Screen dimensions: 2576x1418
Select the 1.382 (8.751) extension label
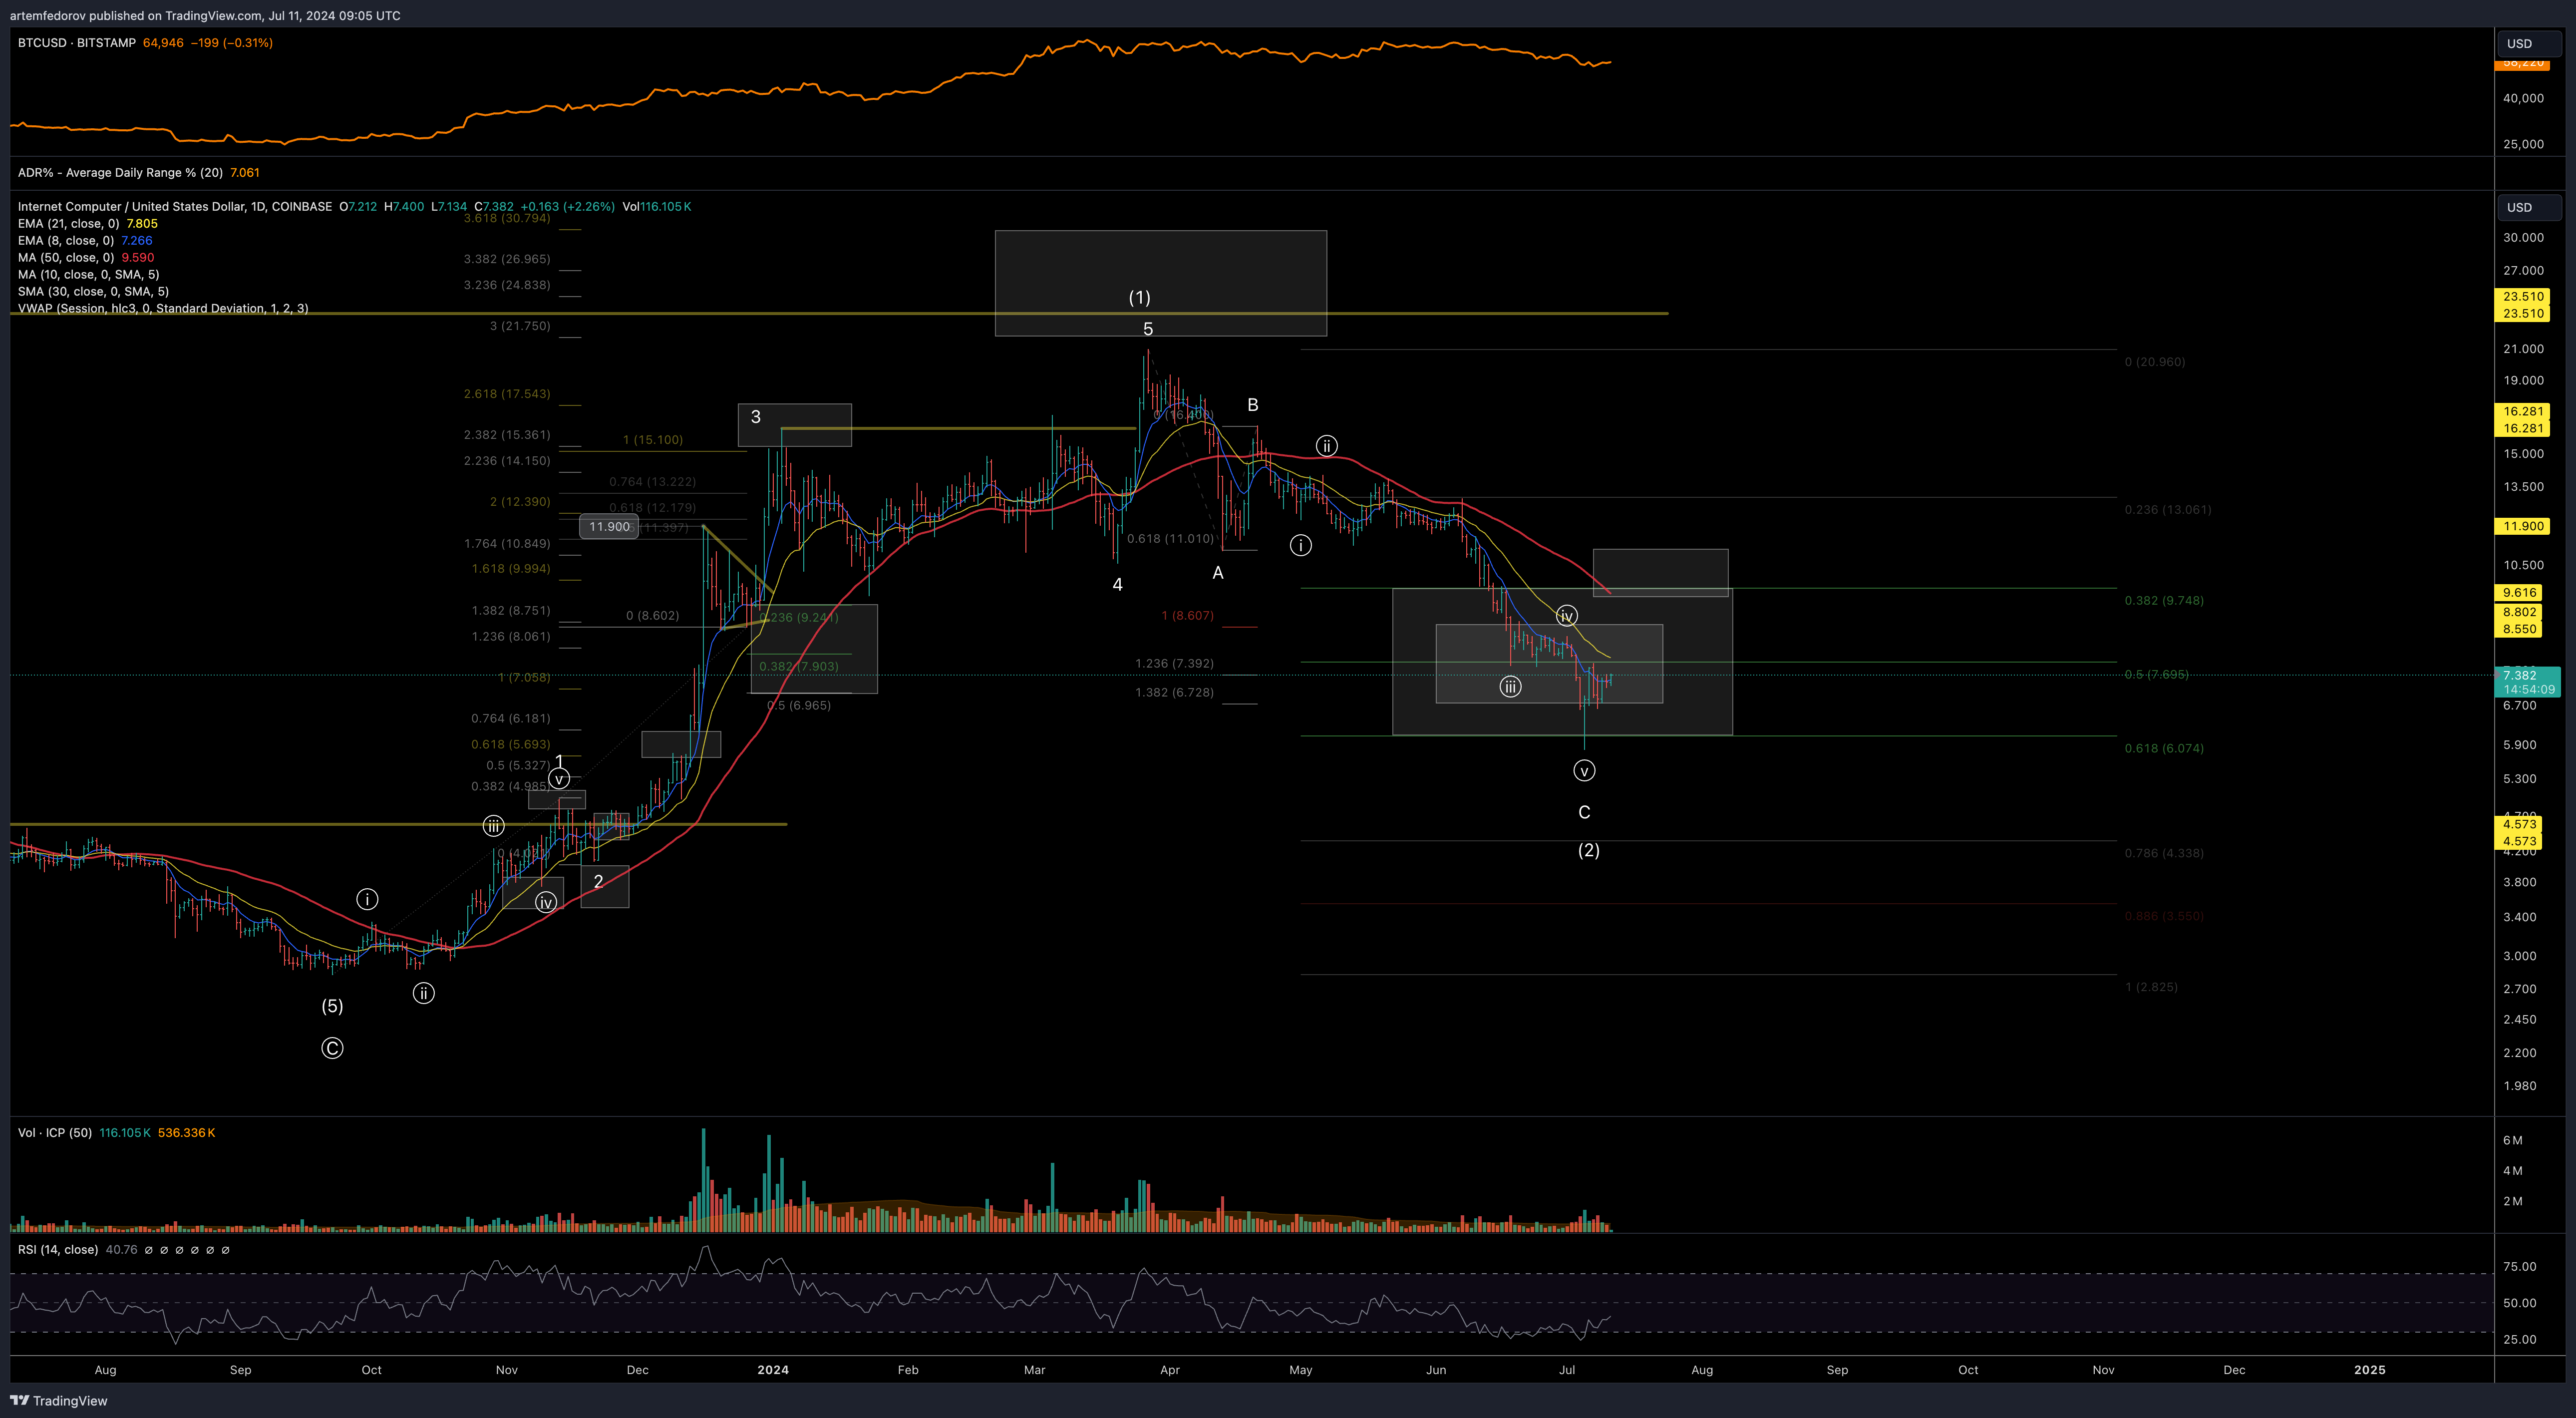pyautogui.click(x=511, y=611)
